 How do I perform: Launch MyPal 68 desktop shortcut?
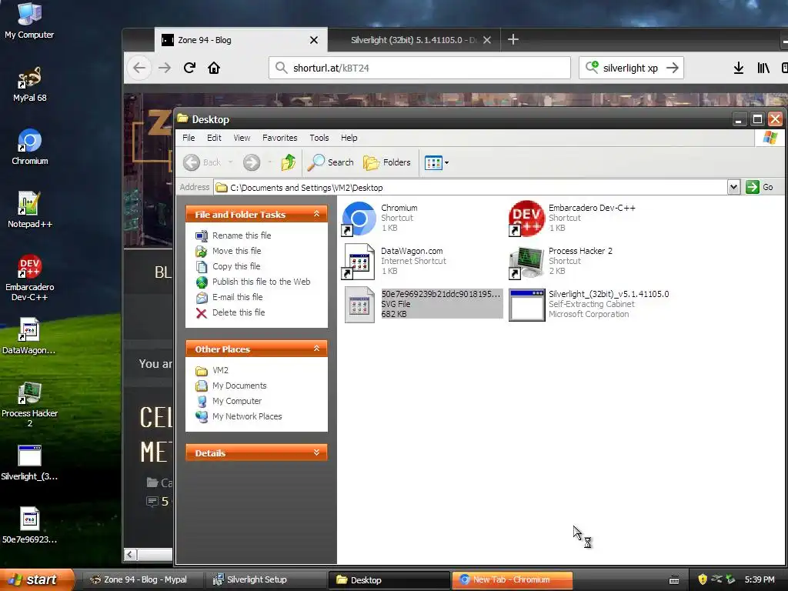point(29,84)
